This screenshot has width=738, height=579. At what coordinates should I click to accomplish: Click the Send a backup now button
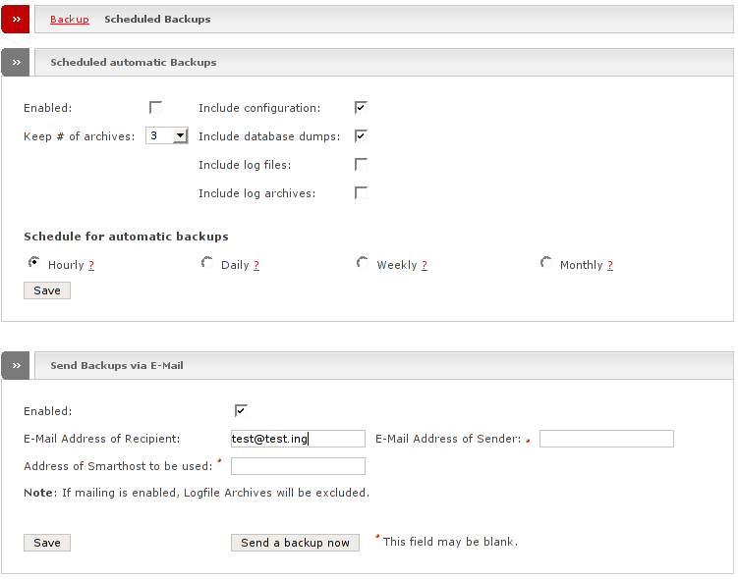[x=295, y=543]
